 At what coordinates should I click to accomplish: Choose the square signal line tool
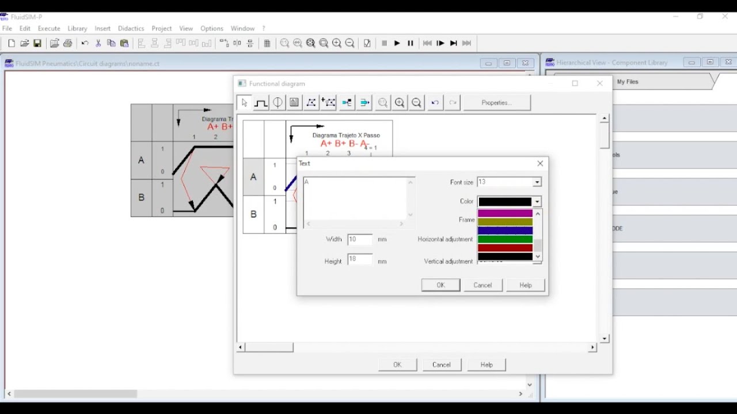pyautogui.click(x=261, y=102)
